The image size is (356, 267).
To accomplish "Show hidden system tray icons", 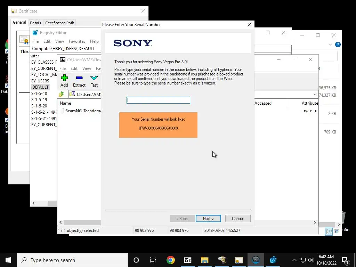I will click(x=294, y=260).
